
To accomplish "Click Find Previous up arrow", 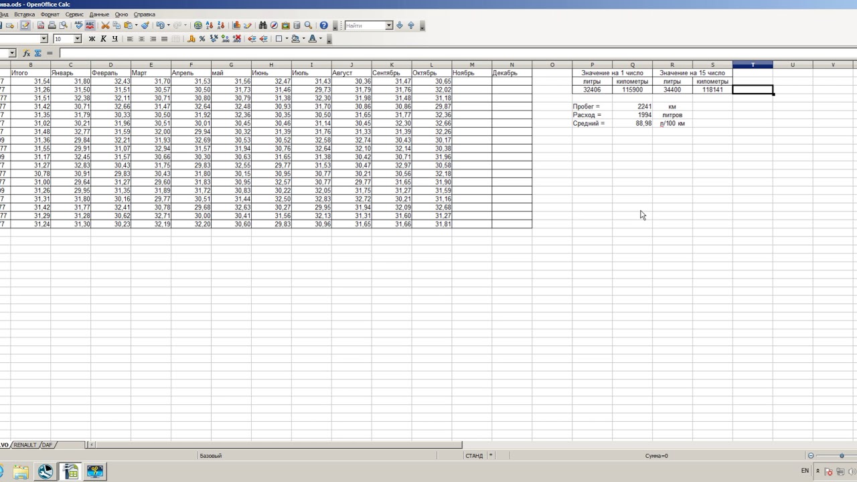I will 411,25.
